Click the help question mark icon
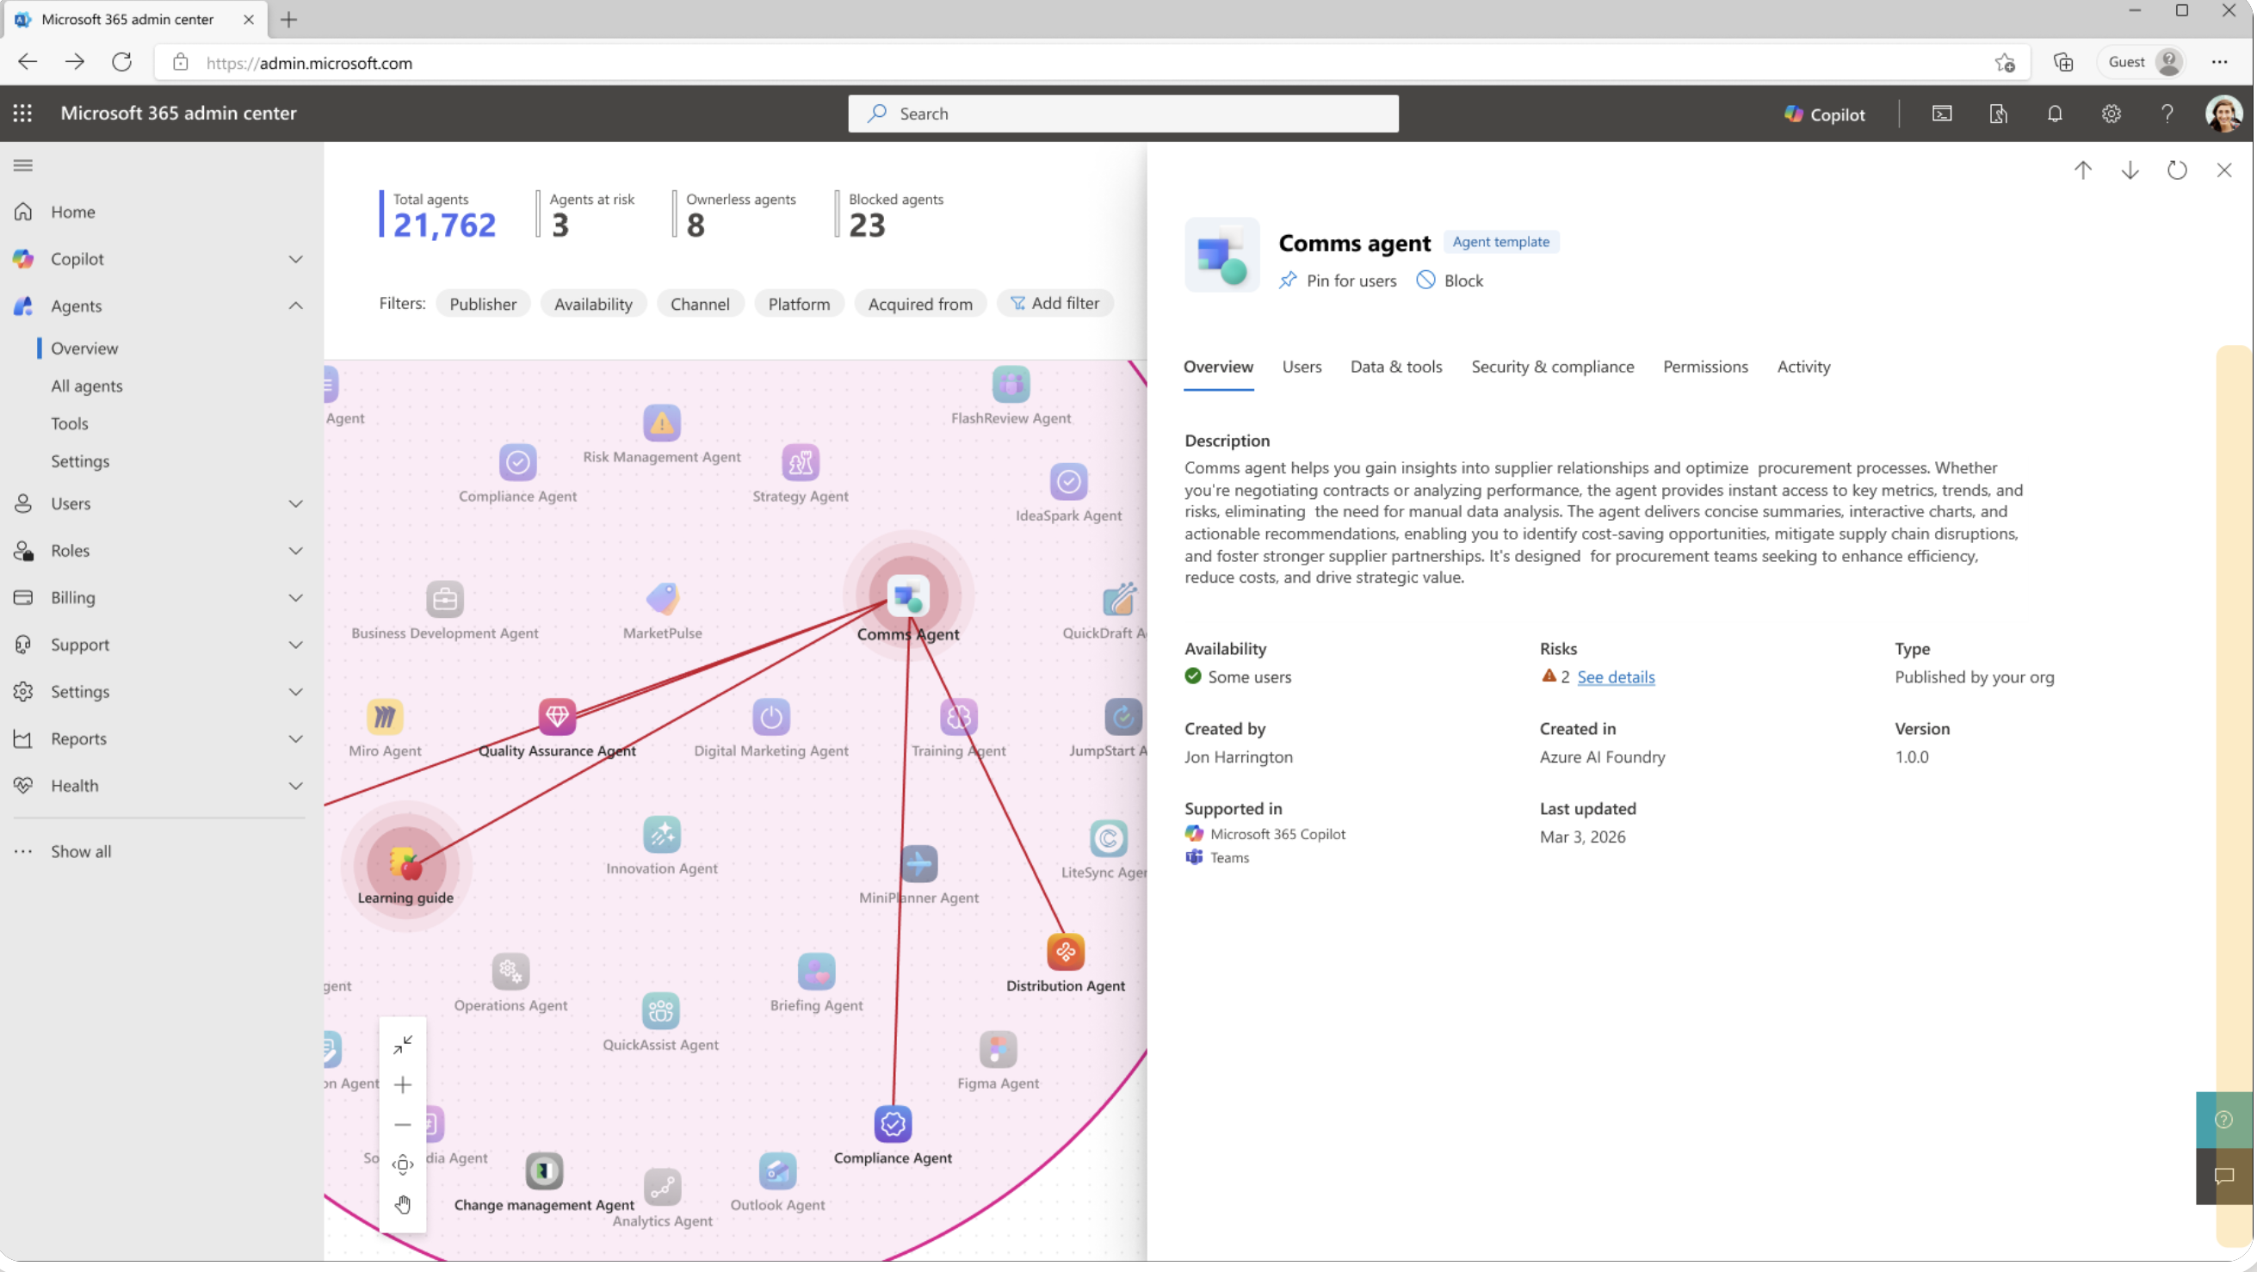 pos(2167,114)
